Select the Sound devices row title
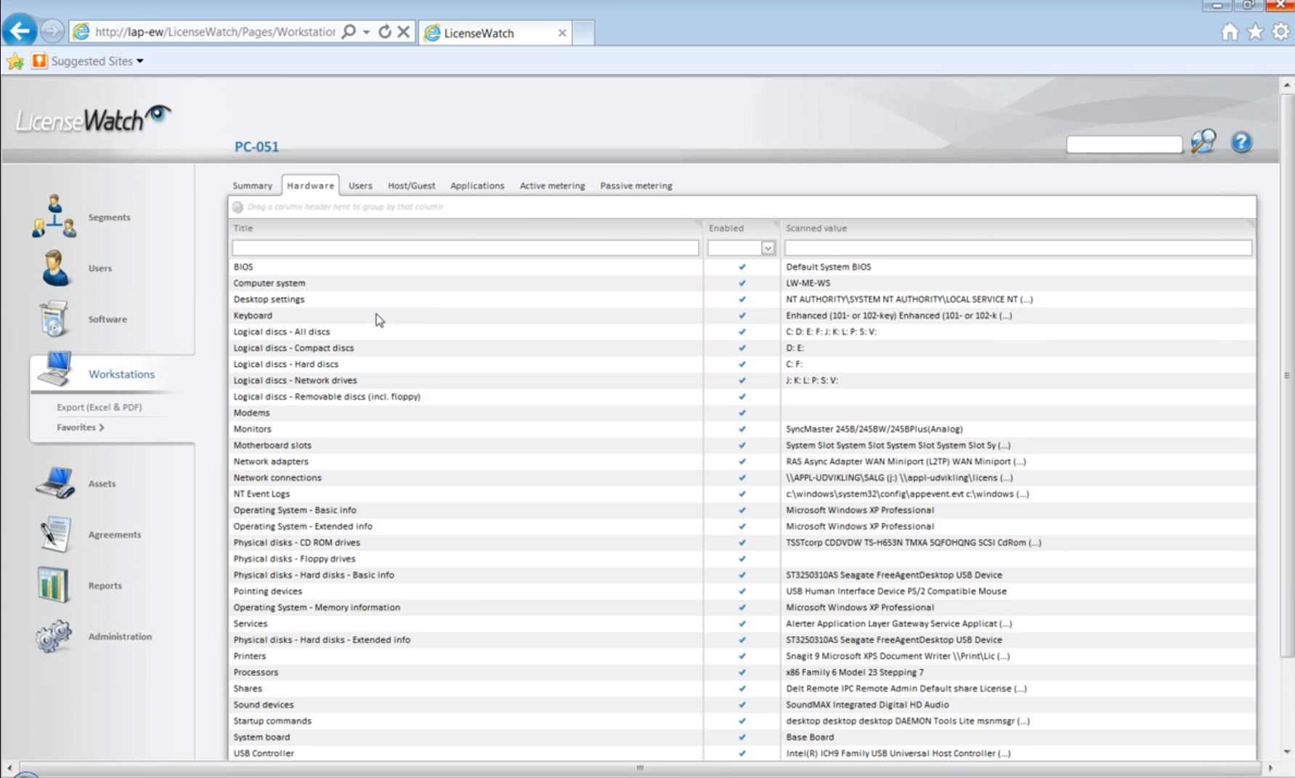The width and height of the screenshot is (1295, 778). [264, 705]
